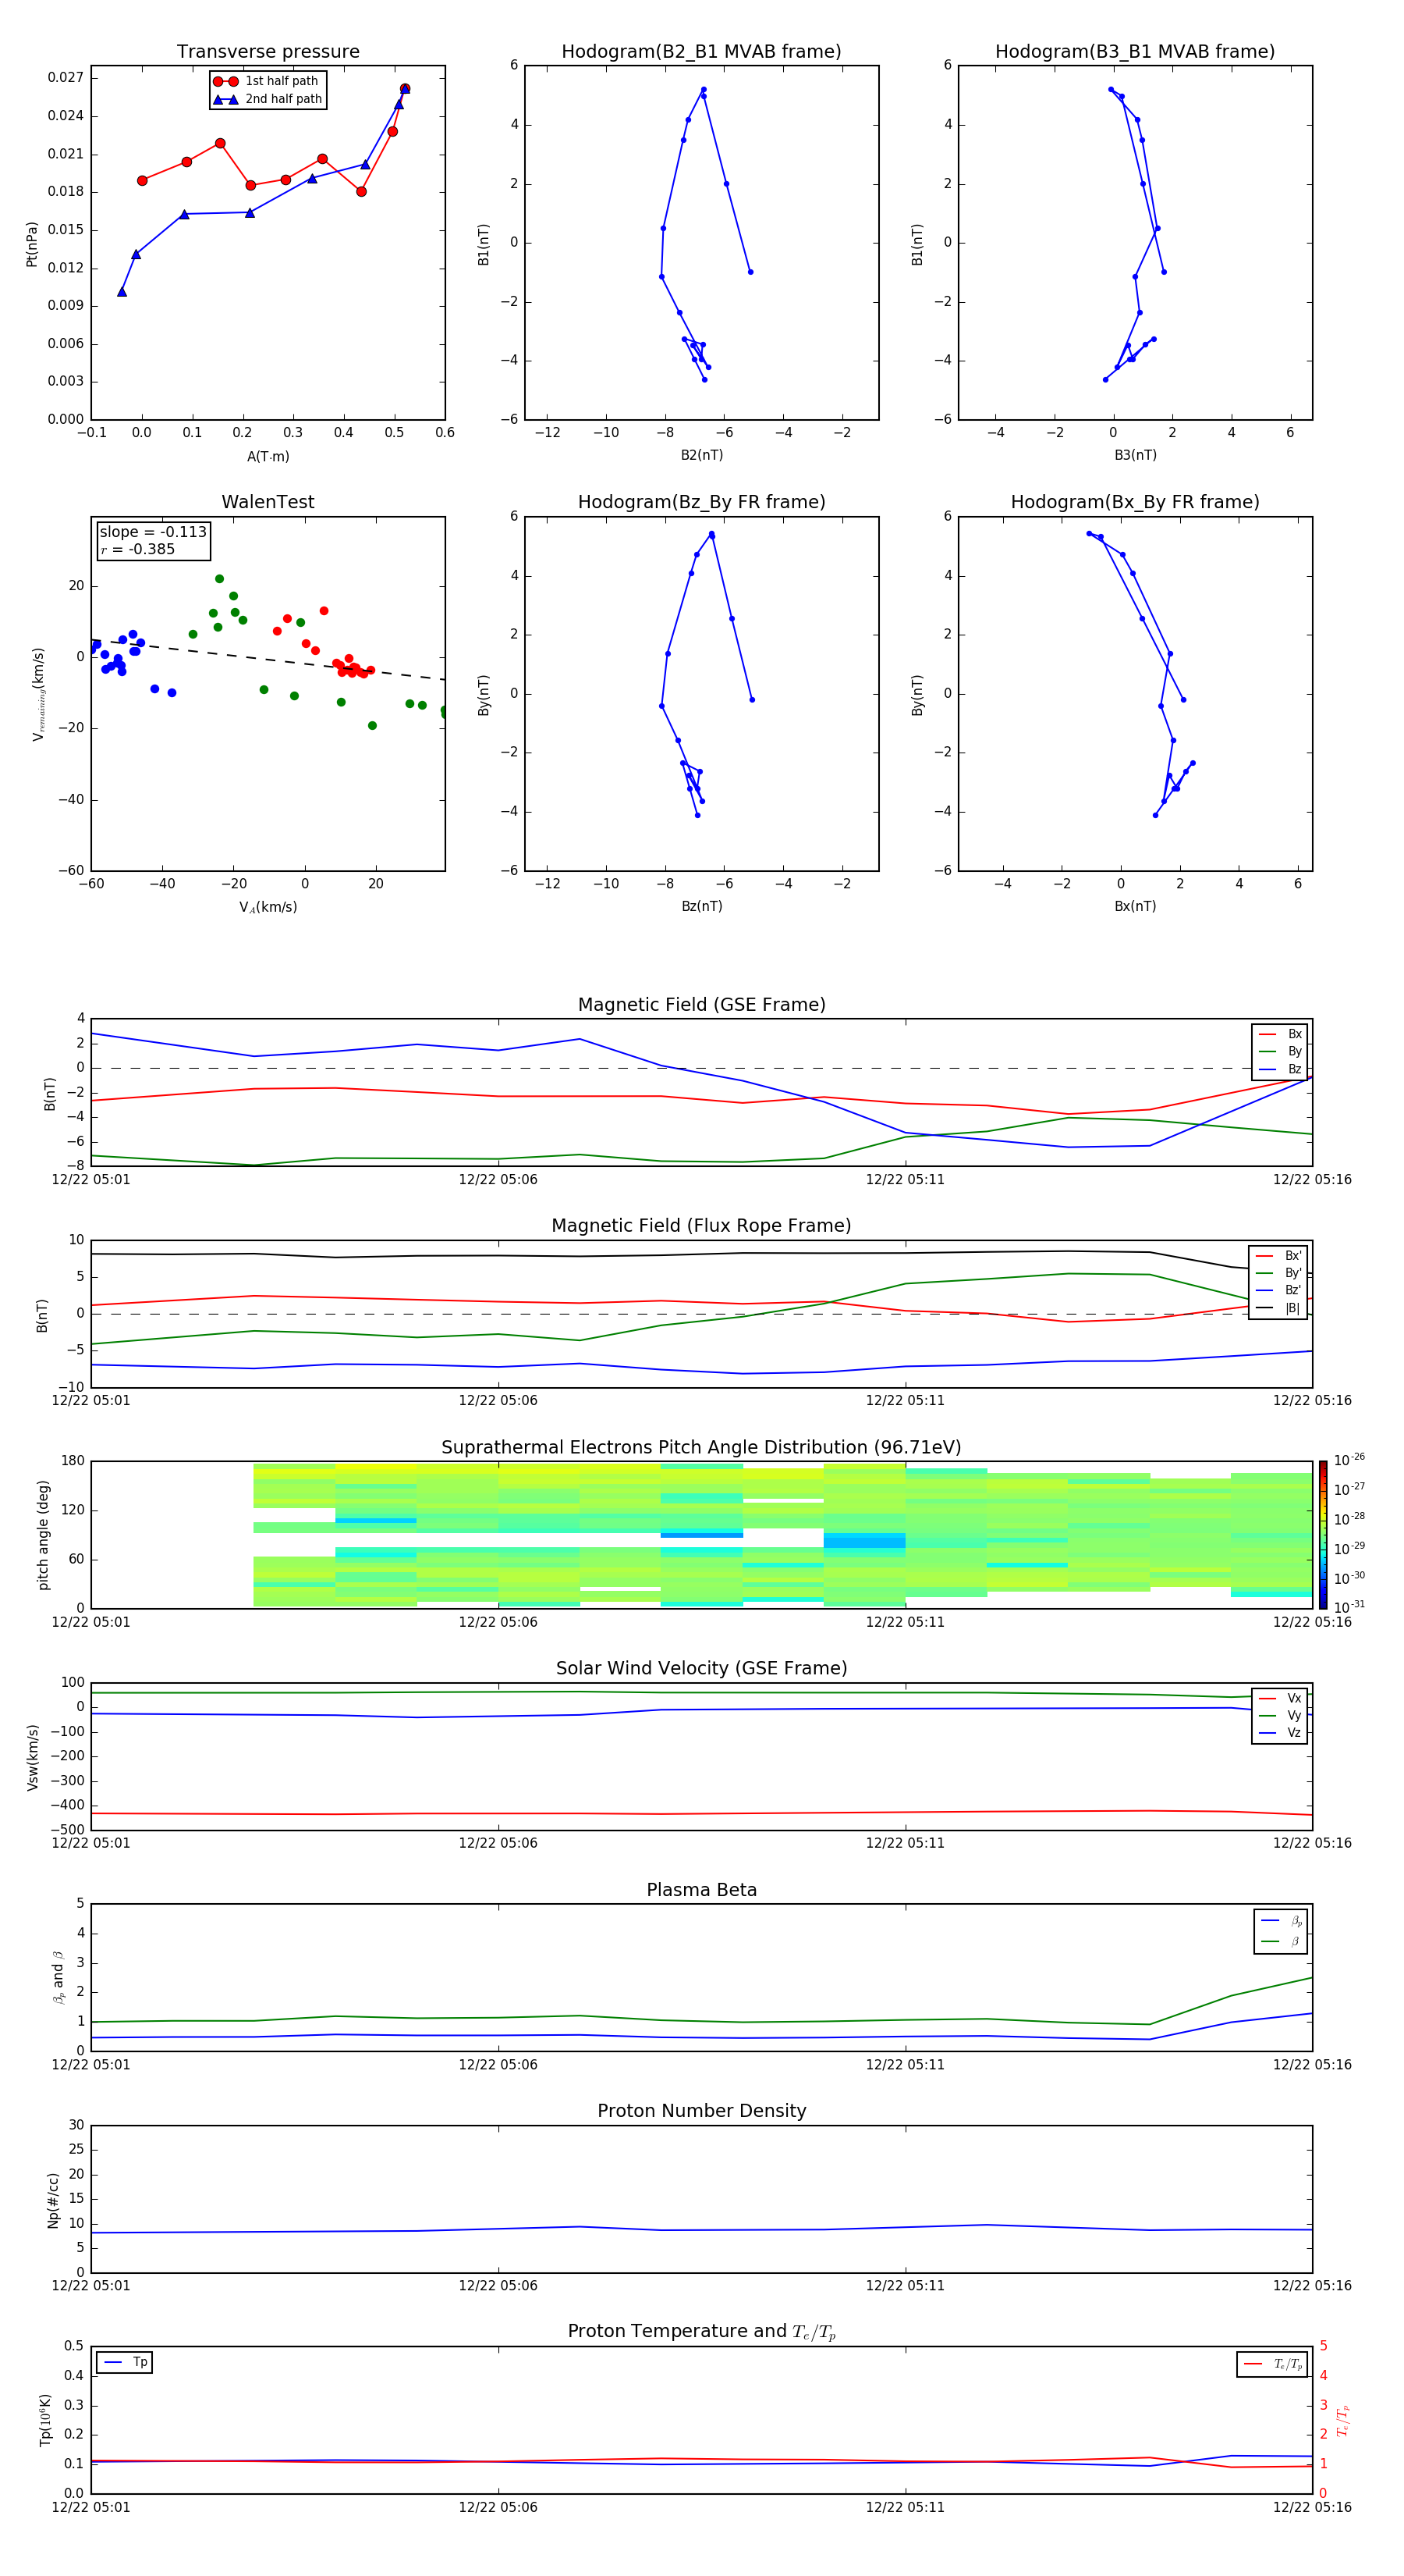Click the 'Tp(10^6K)' axis label
This screenshot has height=2576, width=1404.
point(45,2420)
